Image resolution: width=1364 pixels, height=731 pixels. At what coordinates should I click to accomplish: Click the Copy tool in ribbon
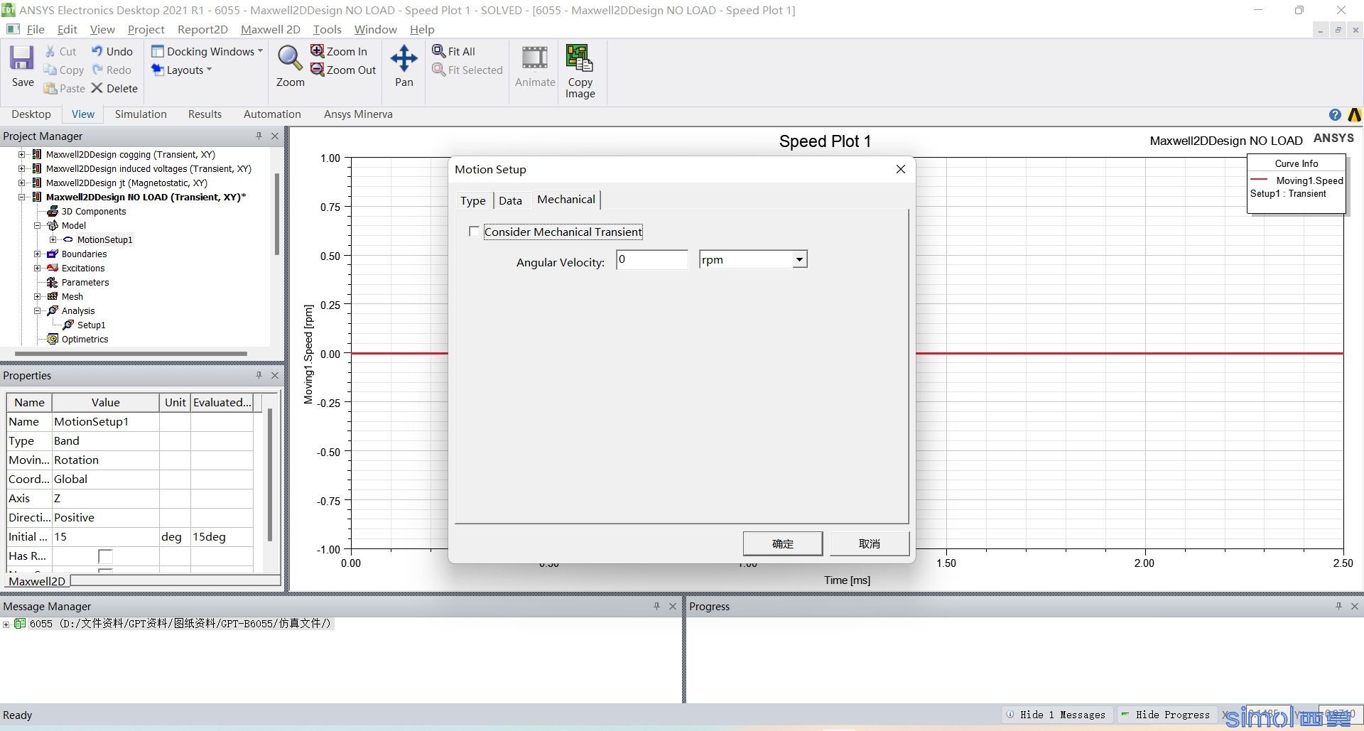pos(63,70)
